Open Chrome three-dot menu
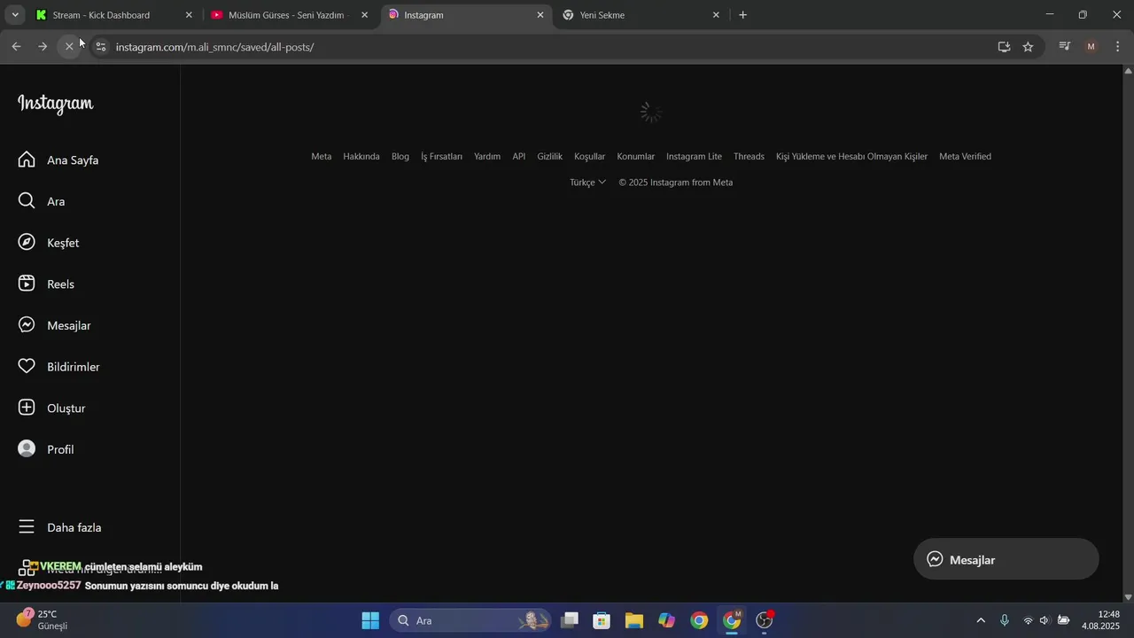 coord(1117,46)
